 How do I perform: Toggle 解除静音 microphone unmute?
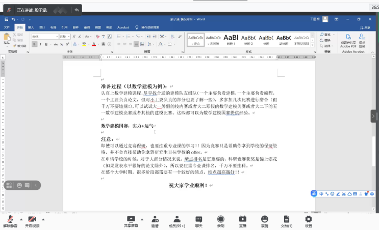10,219
